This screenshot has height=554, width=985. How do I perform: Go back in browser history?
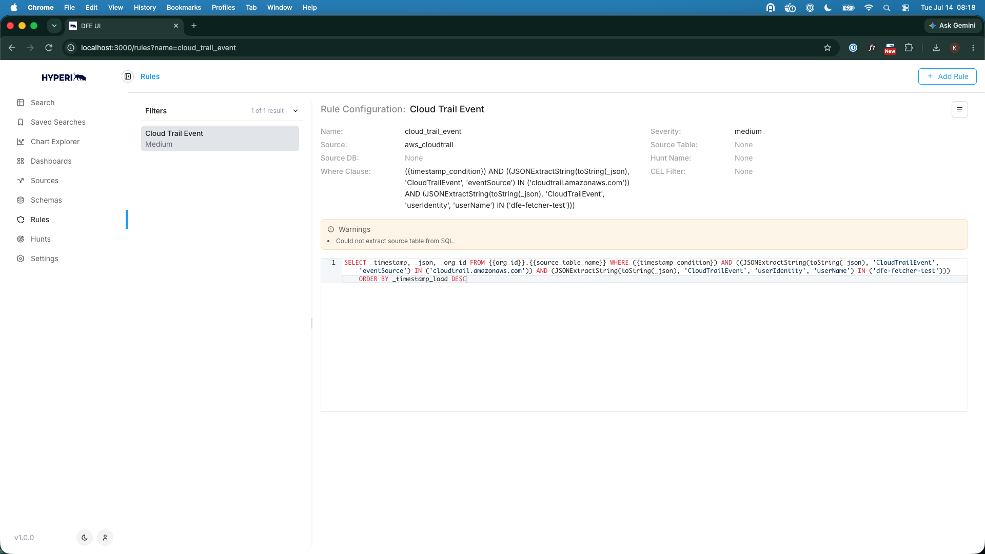click(12, 48)
